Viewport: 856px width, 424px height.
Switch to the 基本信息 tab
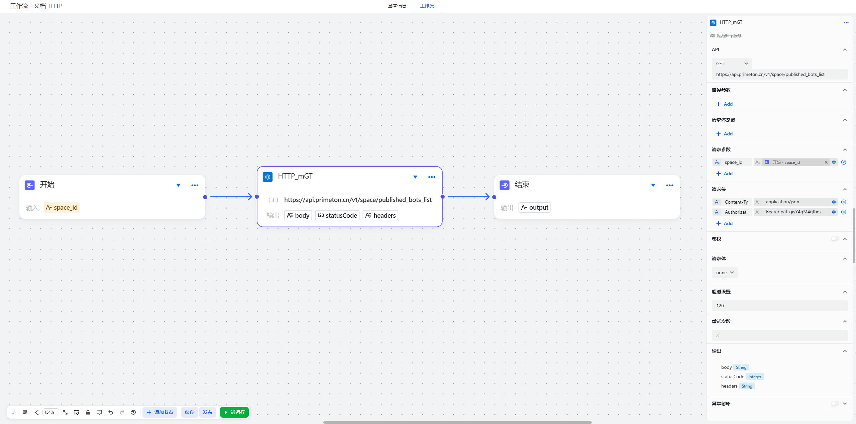pos(397,6)
